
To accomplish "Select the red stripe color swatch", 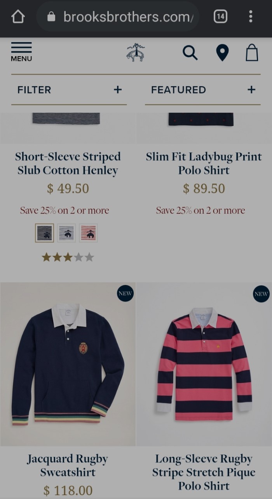I will coord(88,233).
